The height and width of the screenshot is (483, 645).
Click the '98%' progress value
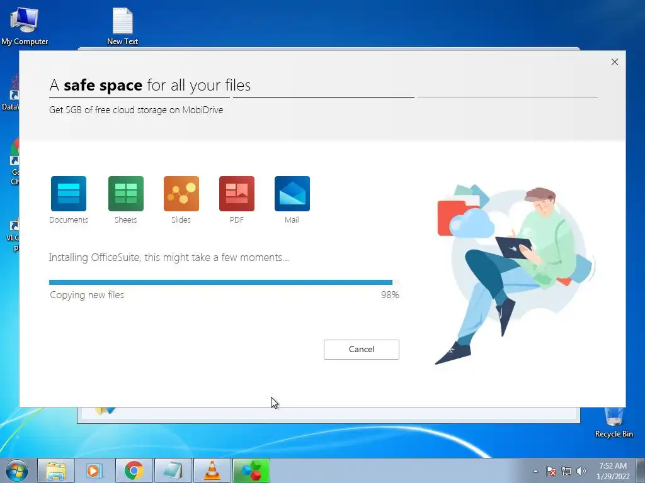pos(390,295)
